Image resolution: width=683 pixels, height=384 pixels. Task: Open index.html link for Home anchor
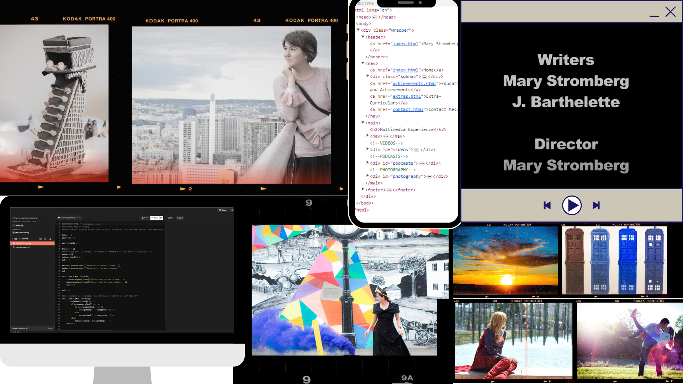(406, 70)
